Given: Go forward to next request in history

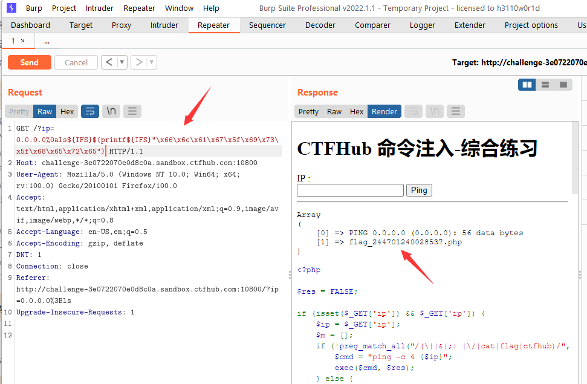Looking at the screenshot, I should 138,62.
